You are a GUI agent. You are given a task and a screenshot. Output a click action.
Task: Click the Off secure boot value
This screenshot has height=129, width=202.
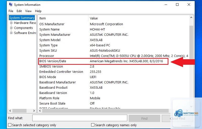coord(92,104)
